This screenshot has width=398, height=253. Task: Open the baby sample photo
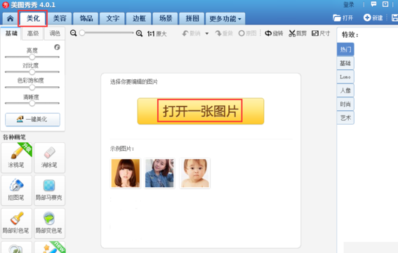(x=194, y=173)
